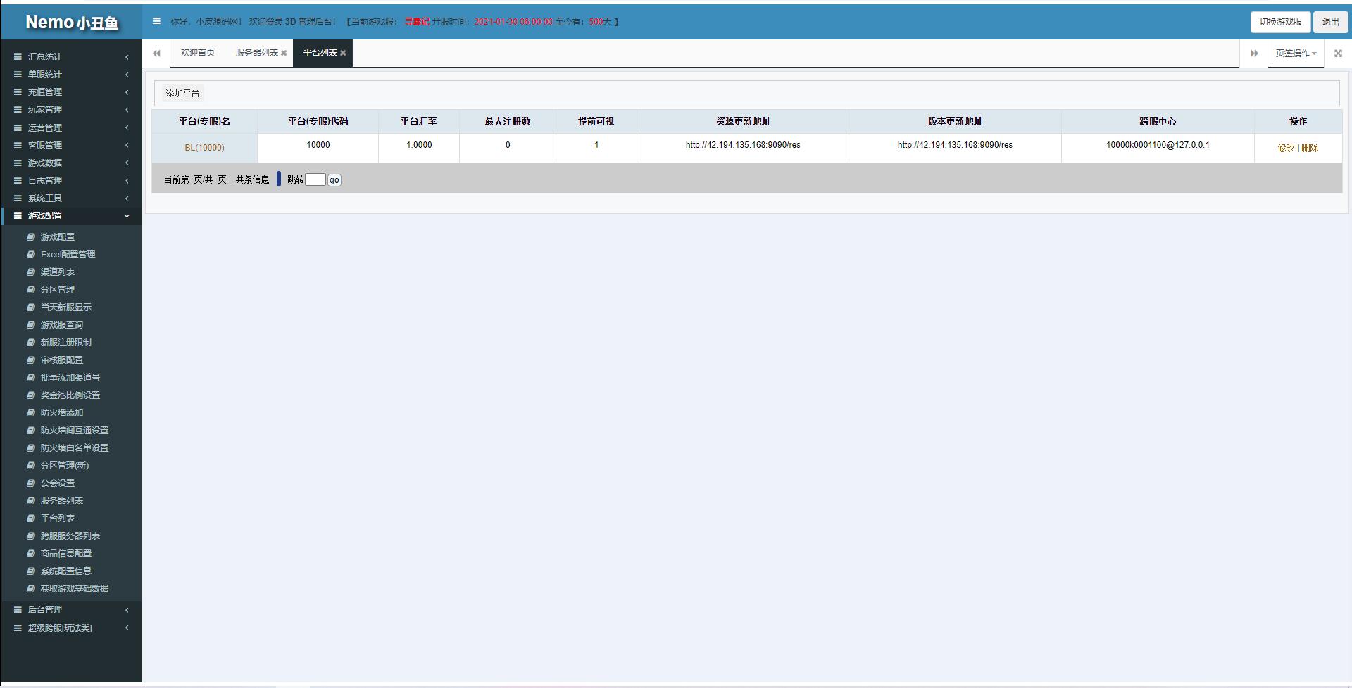The height and width of the screenshot is (688, 1352).
Task: Open the 页签操作 dropdown
Action: tap(1296, 53)
